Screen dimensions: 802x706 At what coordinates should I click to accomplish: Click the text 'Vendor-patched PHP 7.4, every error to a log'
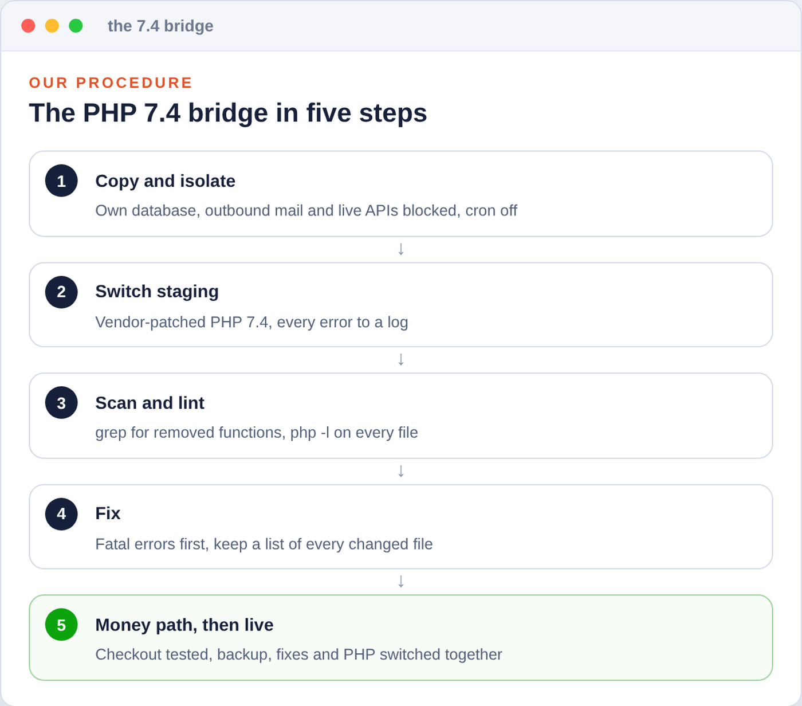click(x=251, y=322)
